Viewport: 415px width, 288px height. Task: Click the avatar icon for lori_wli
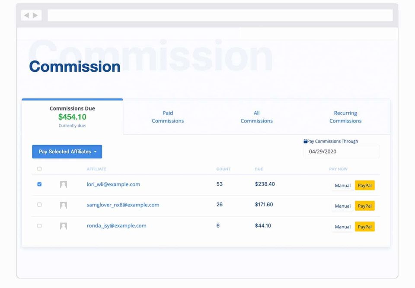[64, 184]
